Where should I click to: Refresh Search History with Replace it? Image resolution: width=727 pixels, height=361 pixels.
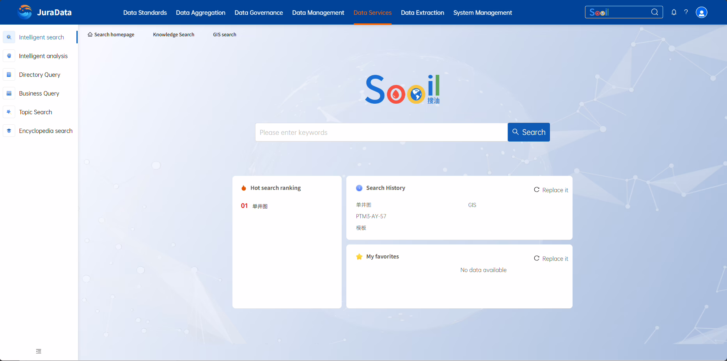[551, 190]
